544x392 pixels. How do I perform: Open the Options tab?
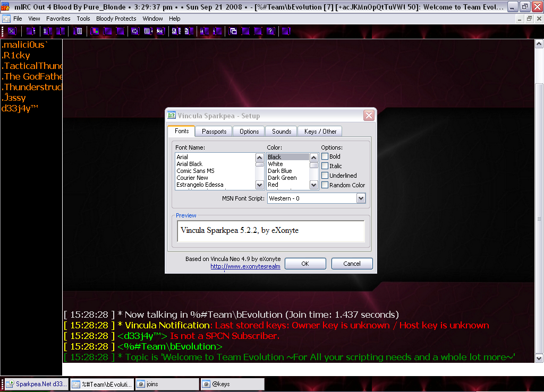[249, 132]
